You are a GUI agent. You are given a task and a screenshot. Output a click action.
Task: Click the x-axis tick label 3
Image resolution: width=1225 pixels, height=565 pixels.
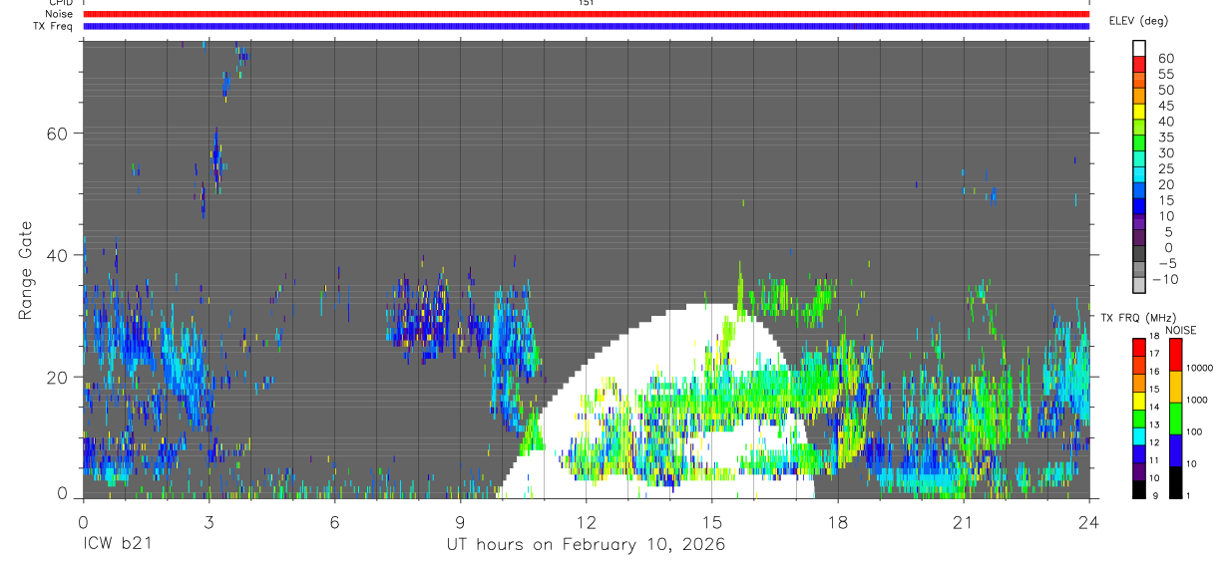208,521
